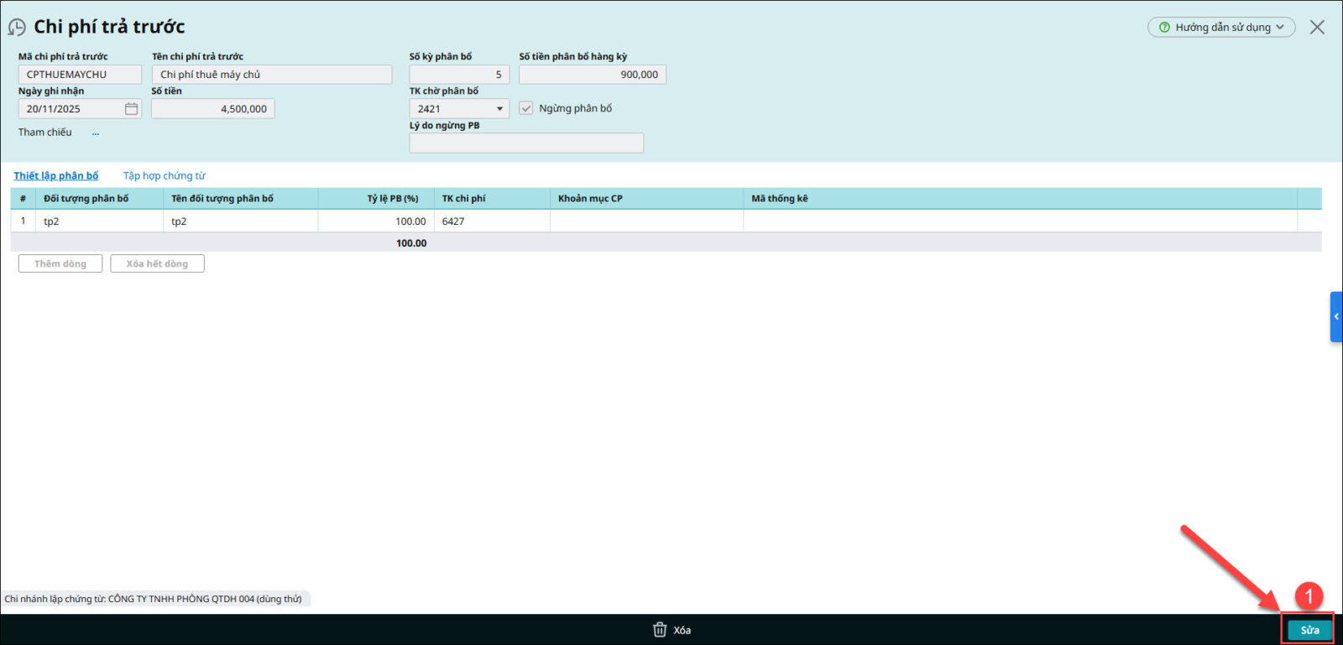This screenshot has width=1343, height=645.
Task: Select the TK chi phí cell 6427
Action: point(491,221)
